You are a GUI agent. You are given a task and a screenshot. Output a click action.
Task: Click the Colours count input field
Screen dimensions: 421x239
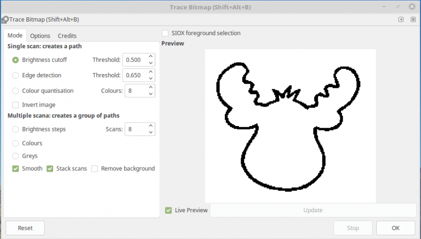(135, 91)
